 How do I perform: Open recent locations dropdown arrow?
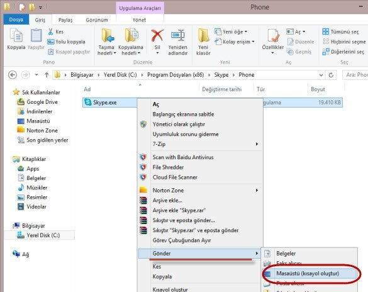point(36,75)
